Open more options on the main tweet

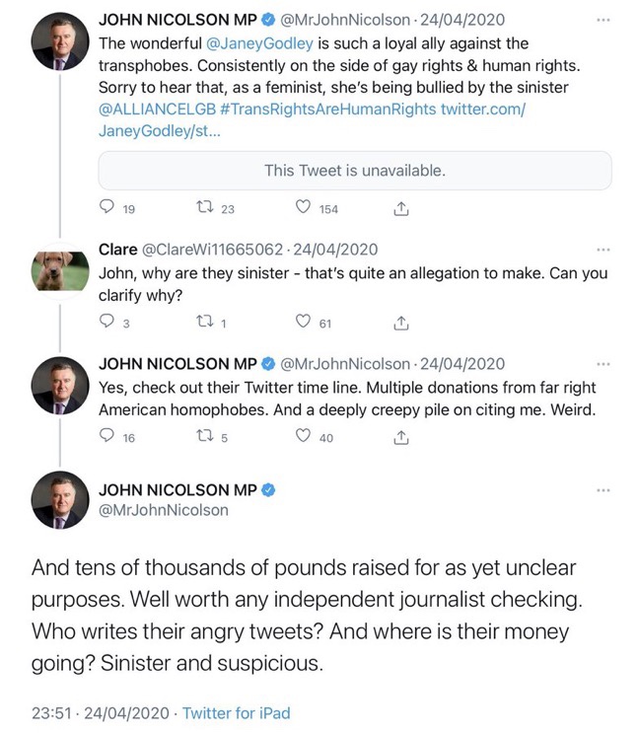(x=603, y=490)
